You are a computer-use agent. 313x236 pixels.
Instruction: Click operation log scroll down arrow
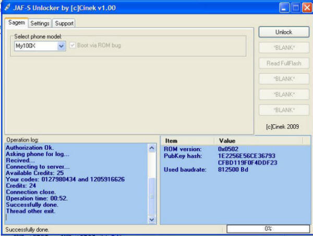click(x=152, y=220)
